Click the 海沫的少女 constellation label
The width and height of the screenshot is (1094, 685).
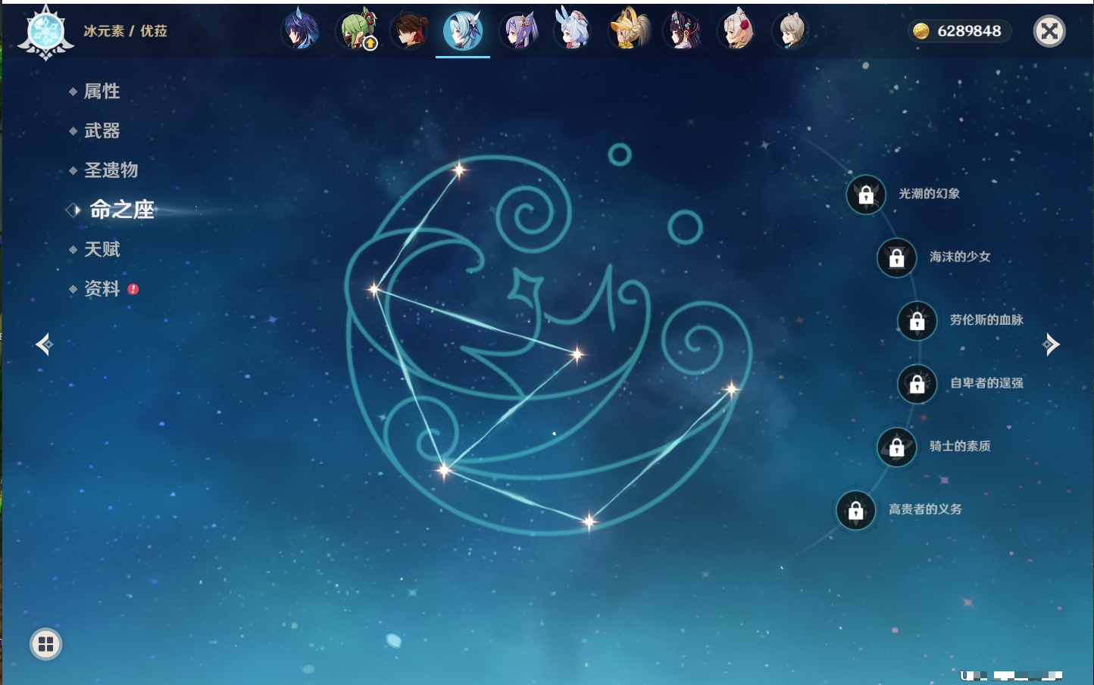(x=960, y=257)
